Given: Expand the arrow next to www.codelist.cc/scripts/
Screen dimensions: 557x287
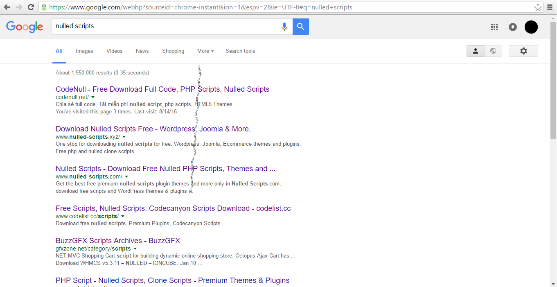Looking at the screenshot, I should (x=123, y=216).
